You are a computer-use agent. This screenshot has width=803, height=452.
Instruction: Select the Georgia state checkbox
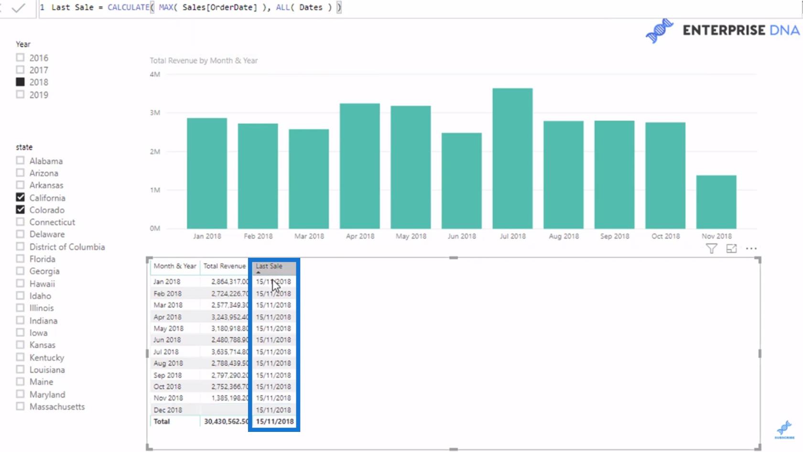(x=20, y=271)
